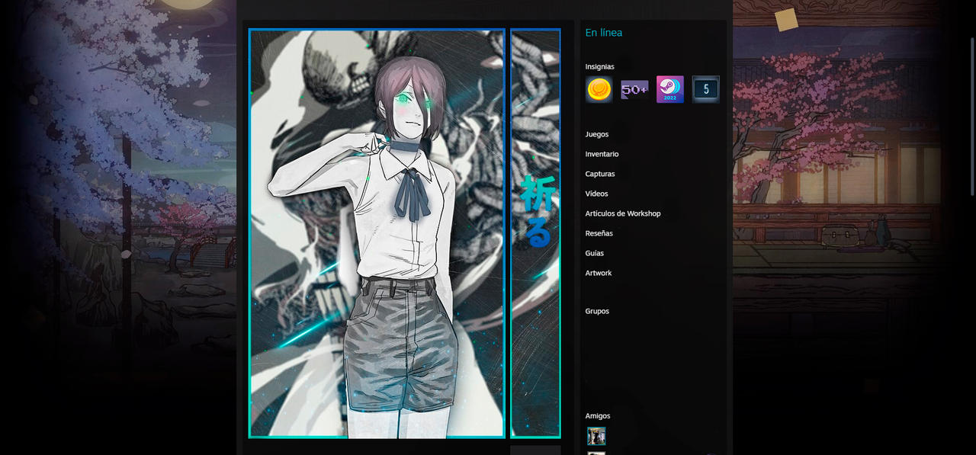The width and height of the screenshot is (976, 455).
Task: Open the Amigos list
Action: click(x=598, y=416)
